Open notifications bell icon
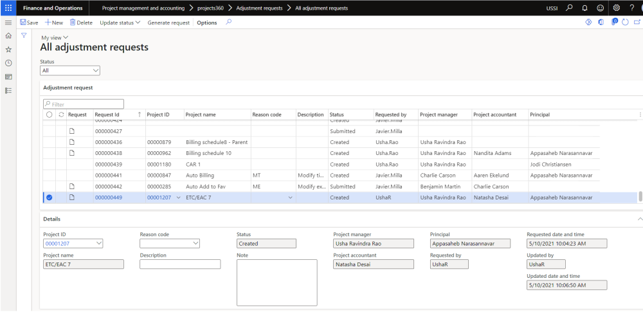The width and height of the screenshot is (643, 312). click(x=584, y=8)
